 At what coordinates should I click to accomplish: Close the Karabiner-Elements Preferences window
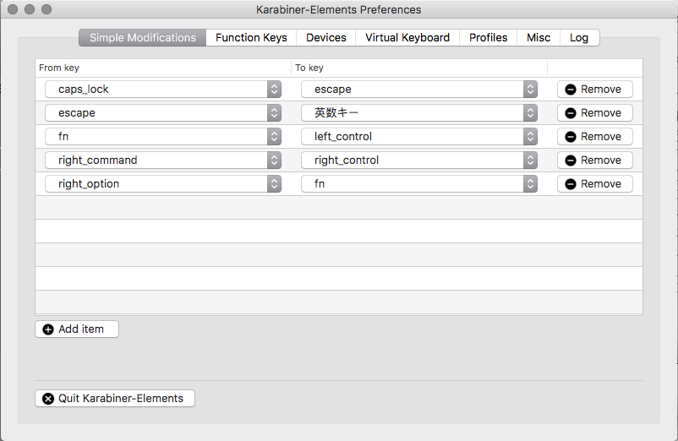coord(14,10)
